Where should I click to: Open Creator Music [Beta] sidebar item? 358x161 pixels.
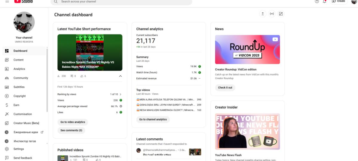tap(24, 123)
